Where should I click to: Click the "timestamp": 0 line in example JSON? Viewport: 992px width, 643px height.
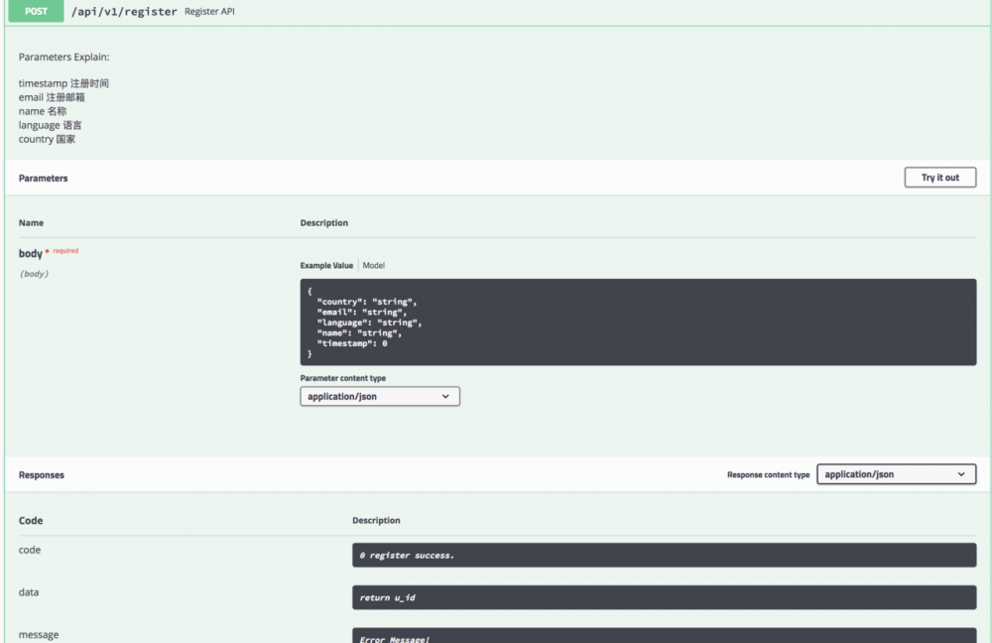(352, 343)
